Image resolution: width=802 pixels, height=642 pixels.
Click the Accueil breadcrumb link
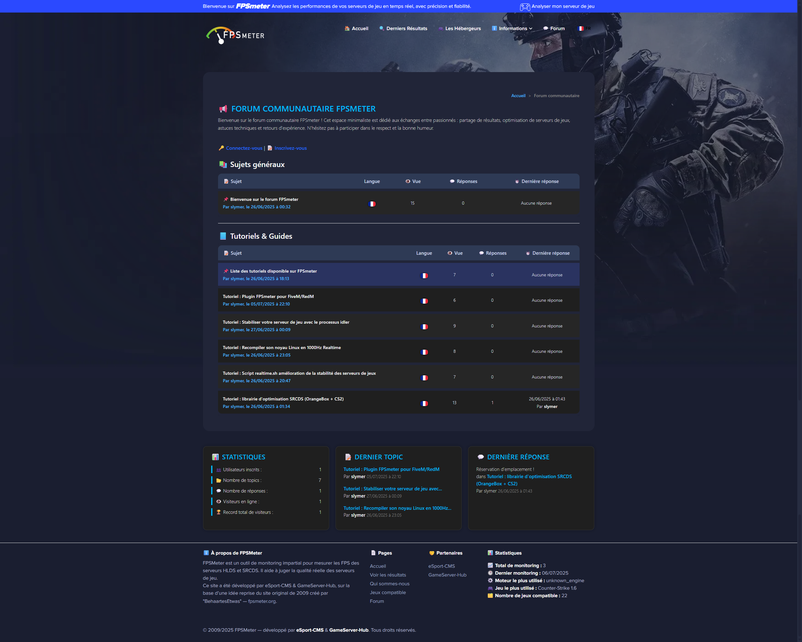[x=518, y=96]
